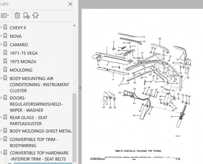Collapse the CONVERTIBLE TOP HARDWARE bookmark
Image resolution: width=203 pixels, height=164 pixels.
(x=1, y=153)
